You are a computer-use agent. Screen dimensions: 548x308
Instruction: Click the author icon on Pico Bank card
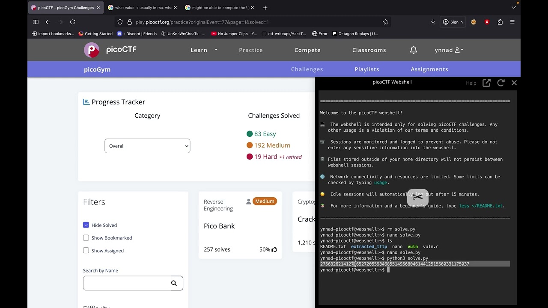click(248, 201)
